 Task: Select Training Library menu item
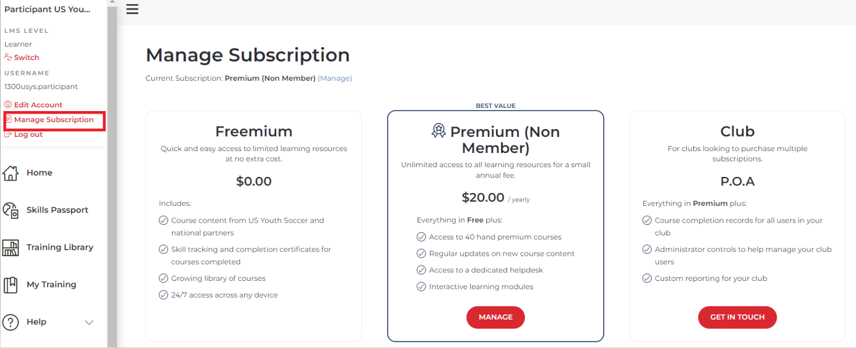(x=59, y=247)
